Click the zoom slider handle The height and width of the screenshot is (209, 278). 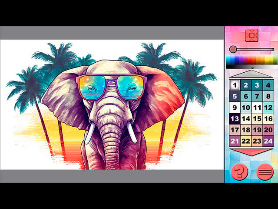pos(233,49)
